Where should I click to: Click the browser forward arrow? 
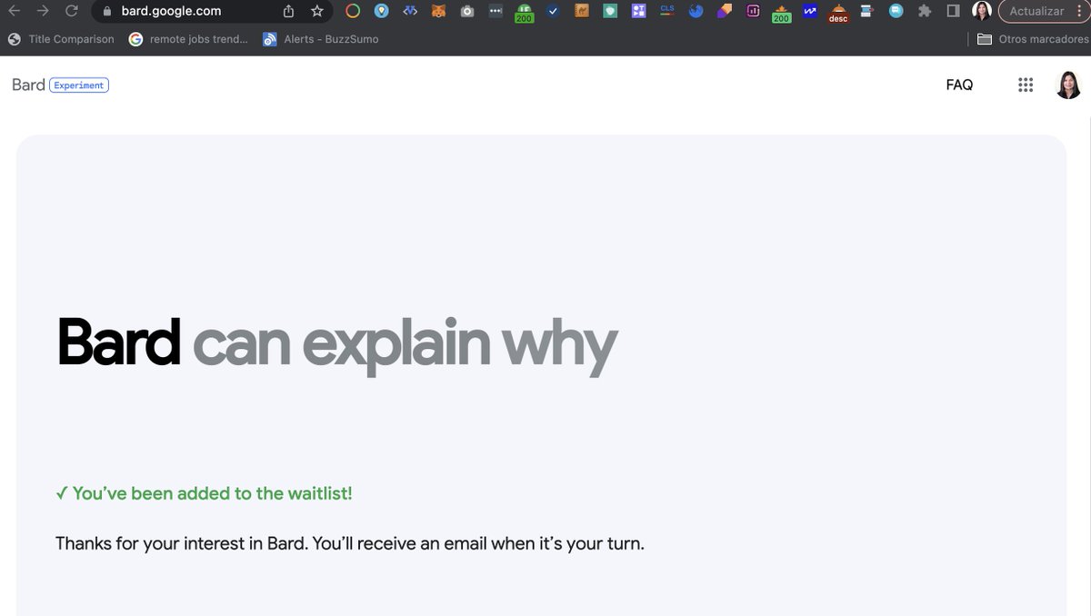[43, 12]
